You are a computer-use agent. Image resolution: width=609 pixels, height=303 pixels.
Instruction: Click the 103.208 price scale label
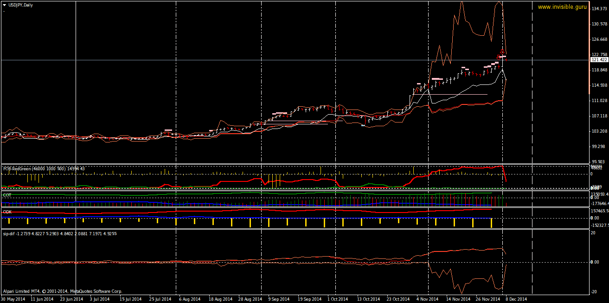599,131
